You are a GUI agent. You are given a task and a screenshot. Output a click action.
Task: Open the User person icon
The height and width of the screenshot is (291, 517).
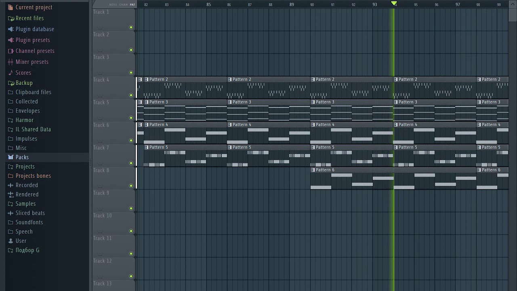(x=11, y=241)
